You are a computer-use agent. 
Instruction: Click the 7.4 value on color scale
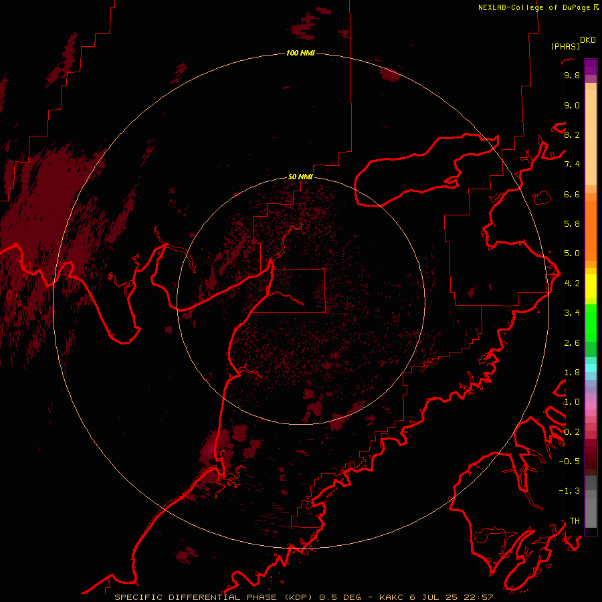click(572, 165)
